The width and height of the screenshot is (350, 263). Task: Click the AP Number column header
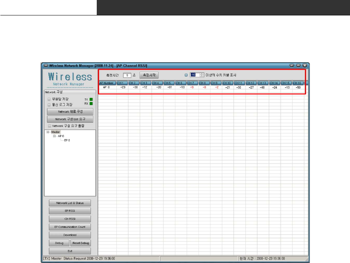click(x=108, y=83)
